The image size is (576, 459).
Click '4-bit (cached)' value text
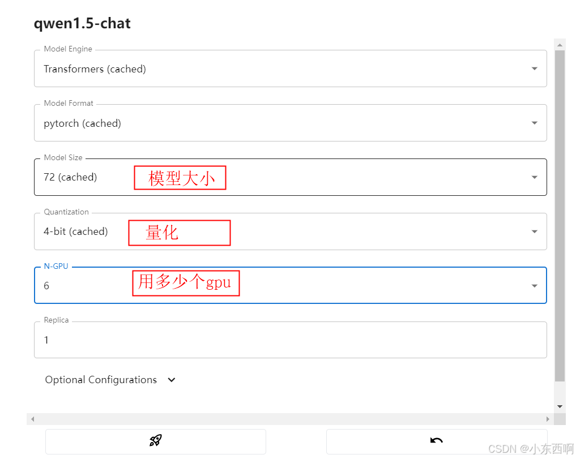point(76,231)
